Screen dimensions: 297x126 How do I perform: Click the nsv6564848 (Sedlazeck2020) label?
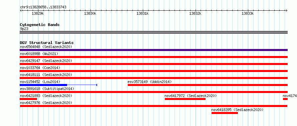click(x=46, y=47)
